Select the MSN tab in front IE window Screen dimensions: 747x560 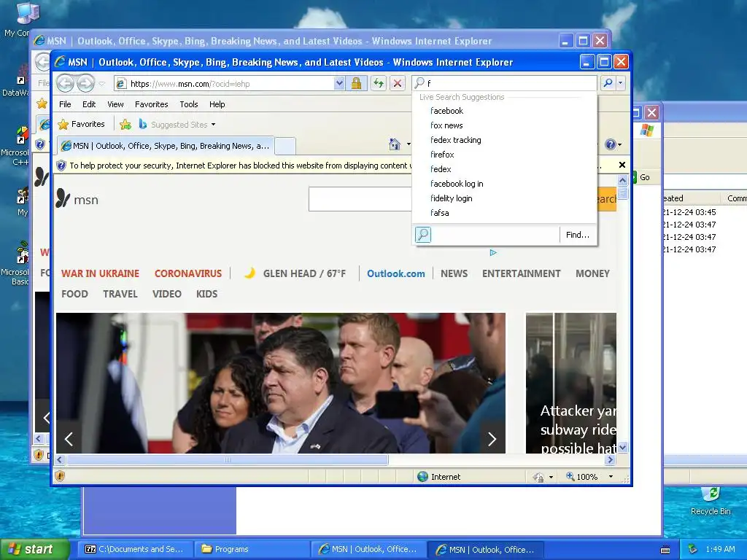[166, 146]
